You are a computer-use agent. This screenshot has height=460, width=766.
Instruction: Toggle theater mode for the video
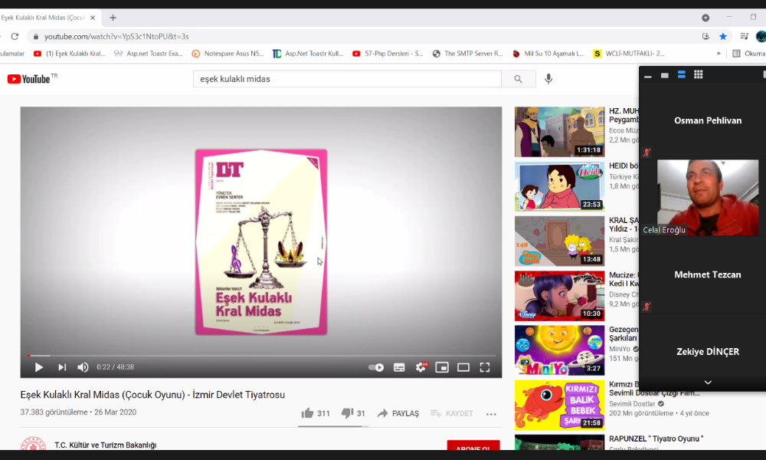(463, 367)
